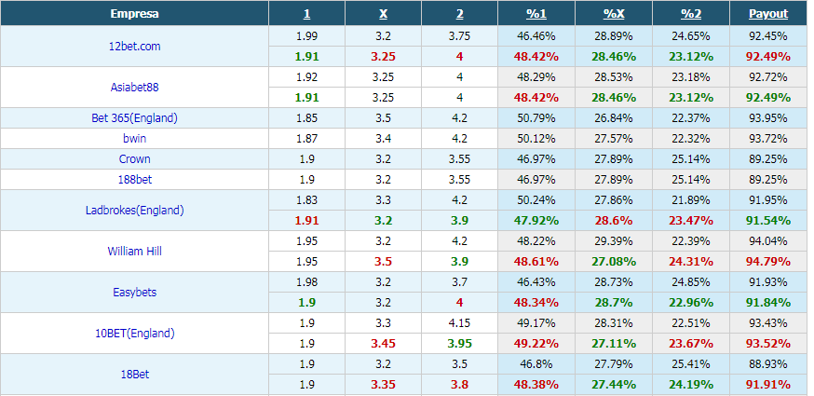Sort by the %2 column header
The height and width of the screenshot is (396, 814).
point(691,14)
